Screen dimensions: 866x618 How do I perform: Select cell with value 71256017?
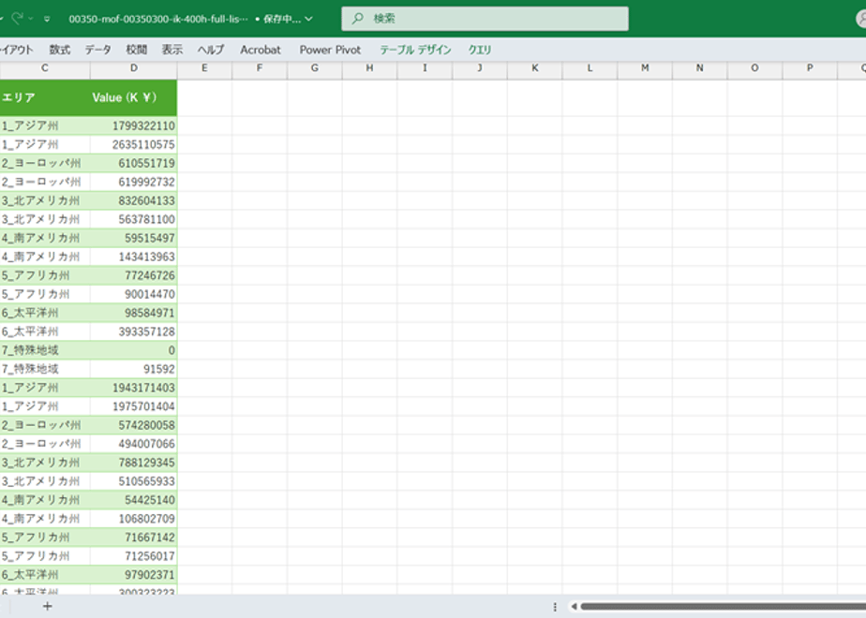pos(134,556)
